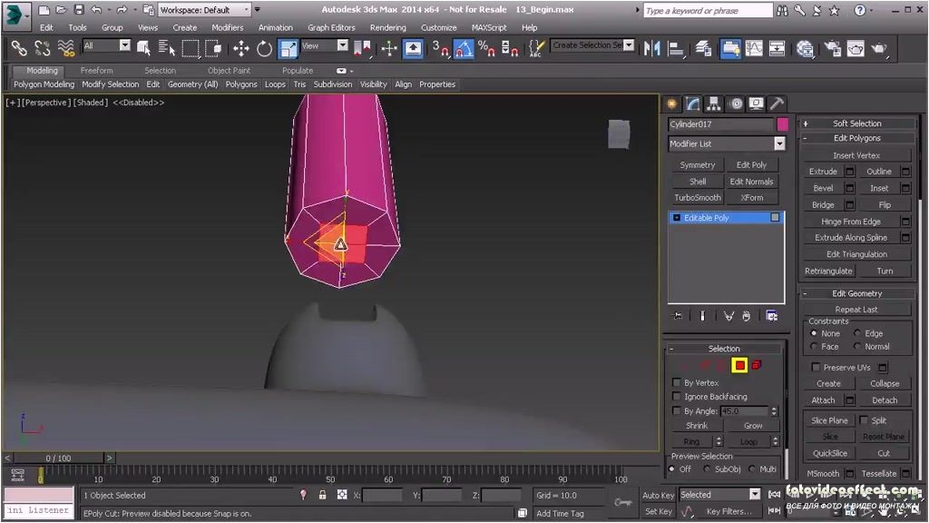The height and width of the screenshot is (523, 929).
Task: Toggle the Percent Snap button
Action: pyautogui.click(x=486, y=49)
